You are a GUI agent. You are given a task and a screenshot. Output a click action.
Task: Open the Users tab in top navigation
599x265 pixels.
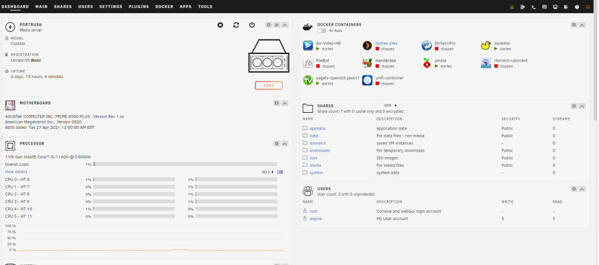coord(86,7)
